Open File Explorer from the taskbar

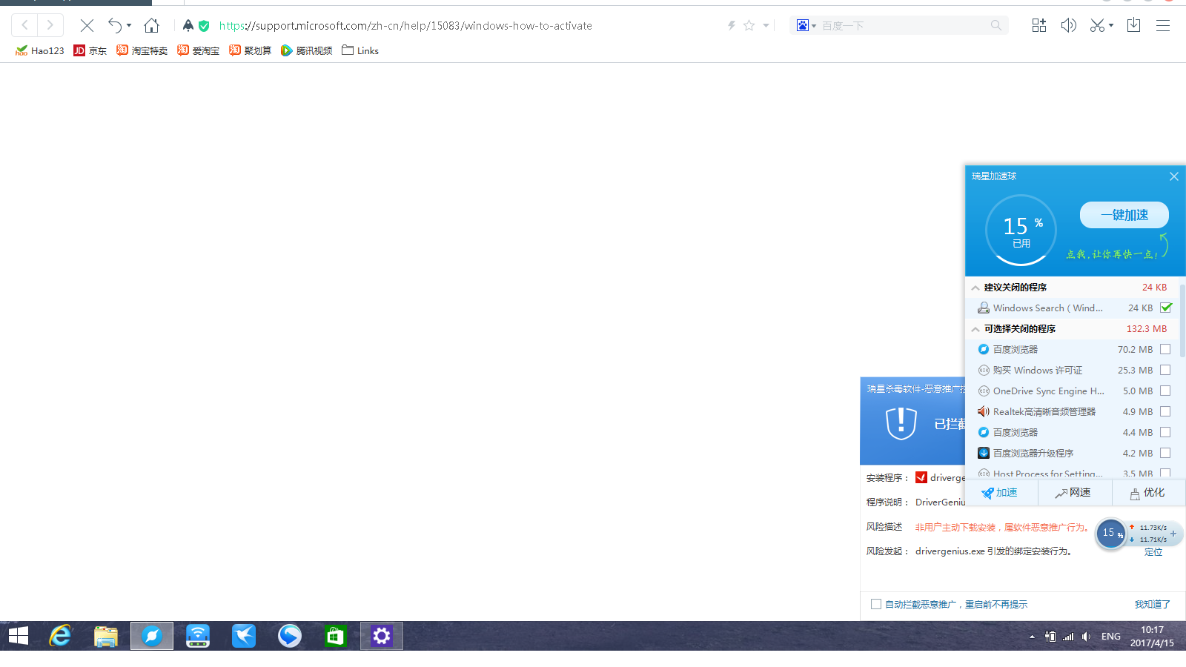pyautogui.click(x=106, y=636)
